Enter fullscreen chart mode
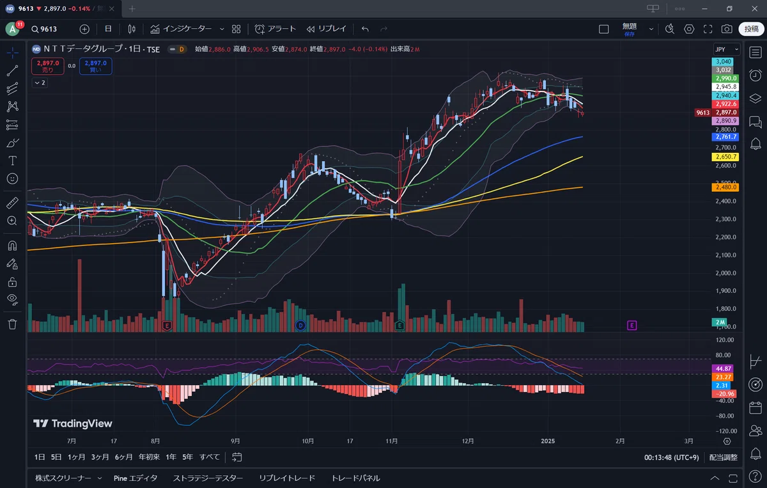The width and height of the screenshot is (767, 488). pyautogui.click(x=708, y=29)
